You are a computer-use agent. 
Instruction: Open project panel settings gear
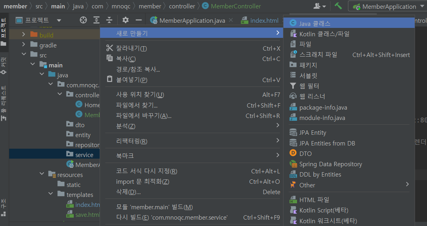tap(125, 20)
